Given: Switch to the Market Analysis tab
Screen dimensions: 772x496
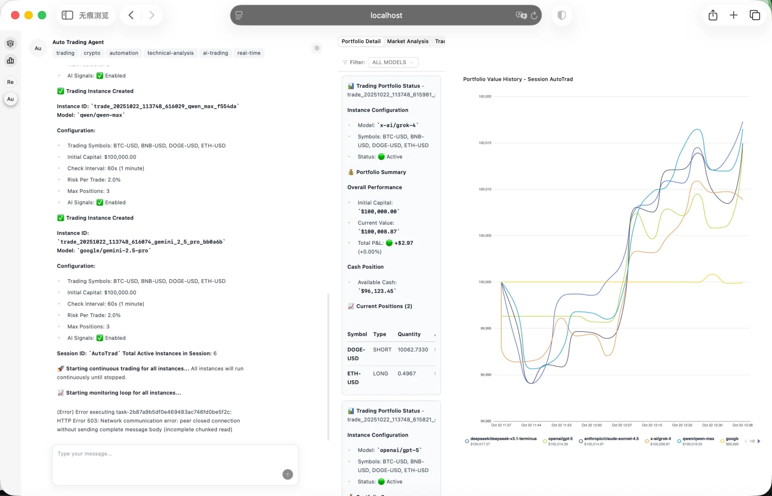Looking at the screenshot, I should (x=408, y=41).
